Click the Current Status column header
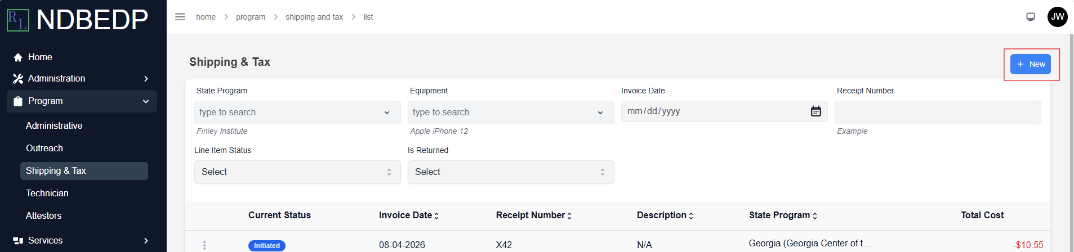 [x=279, y=215]
